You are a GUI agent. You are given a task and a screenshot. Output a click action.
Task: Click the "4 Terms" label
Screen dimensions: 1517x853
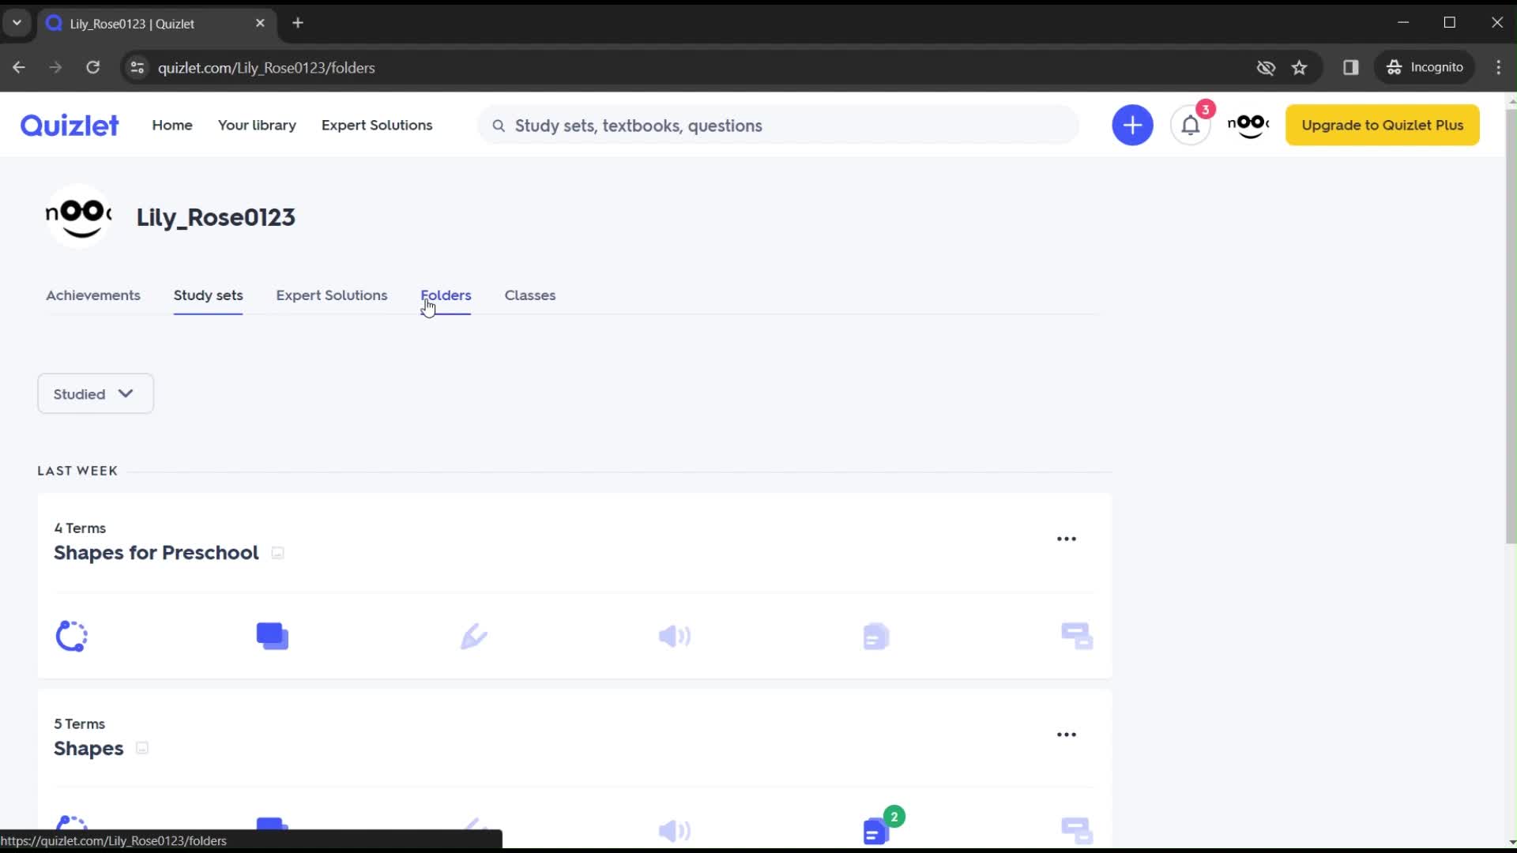80,528
